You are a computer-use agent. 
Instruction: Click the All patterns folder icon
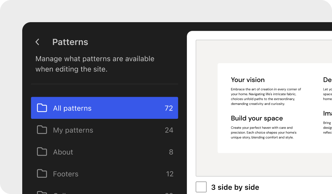coord(42,108)
